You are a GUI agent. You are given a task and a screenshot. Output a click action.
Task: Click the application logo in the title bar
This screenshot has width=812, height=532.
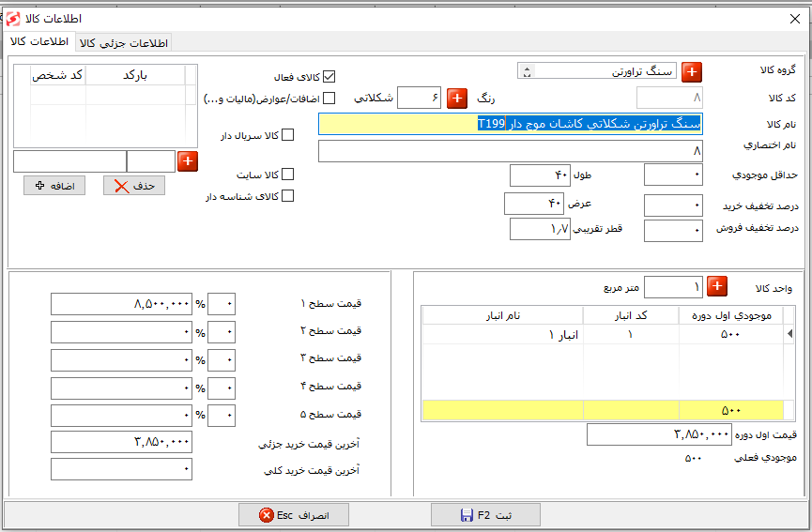13,19
